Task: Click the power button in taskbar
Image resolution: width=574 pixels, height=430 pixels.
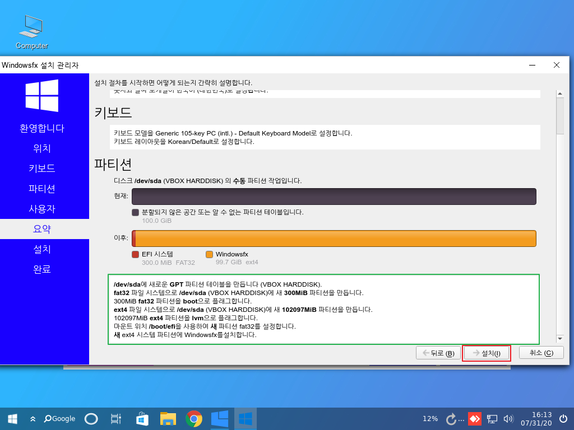Action: 563,419
